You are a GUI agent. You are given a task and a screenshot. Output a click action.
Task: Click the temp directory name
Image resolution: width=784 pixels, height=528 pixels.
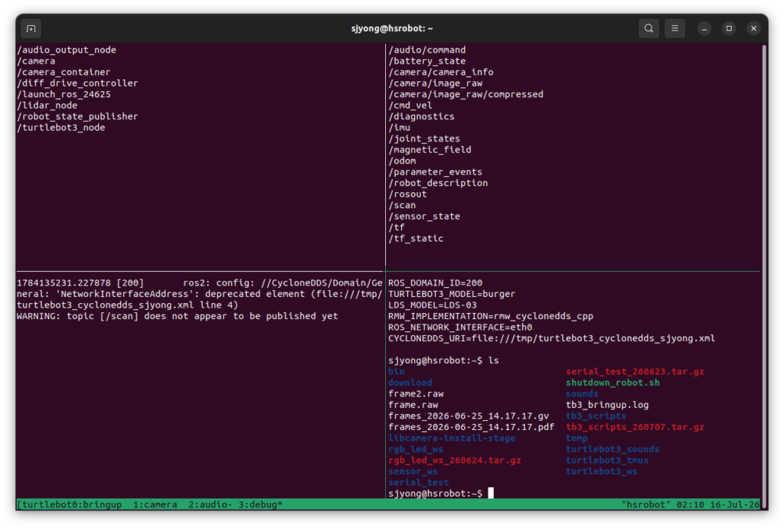[577, 438]
